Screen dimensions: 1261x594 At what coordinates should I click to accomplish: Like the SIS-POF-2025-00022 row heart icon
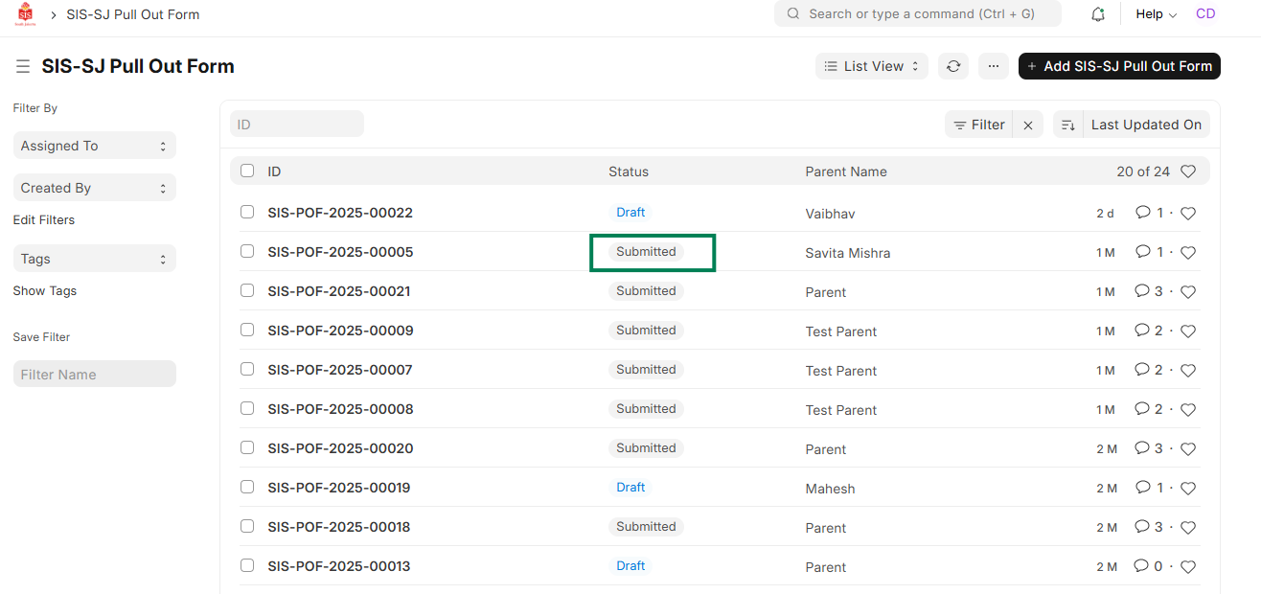coord(1188,214)
